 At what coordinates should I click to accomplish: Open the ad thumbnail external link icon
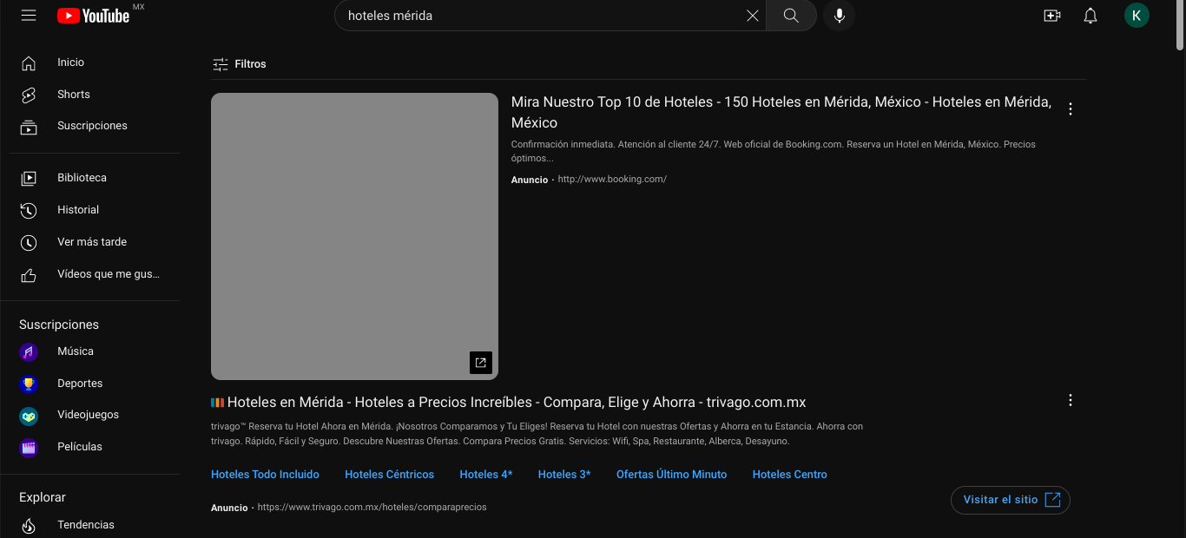[480, 363]
